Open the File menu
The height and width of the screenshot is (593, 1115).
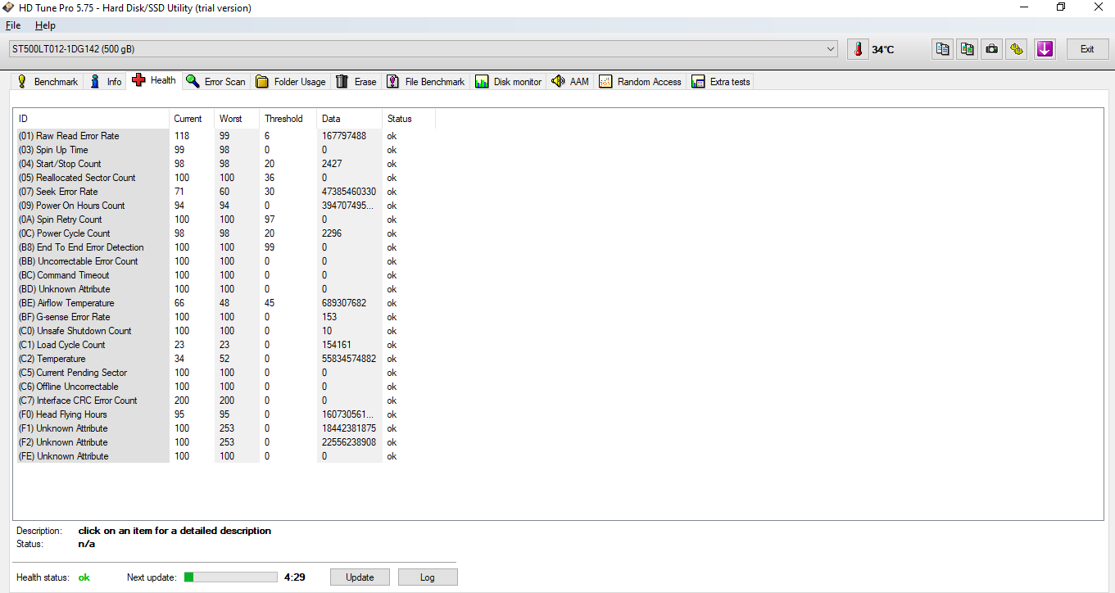pyautogui.click(x=13, y=25)
